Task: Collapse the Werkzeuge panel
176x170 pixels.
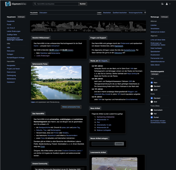Action: (x=164, y=17)
